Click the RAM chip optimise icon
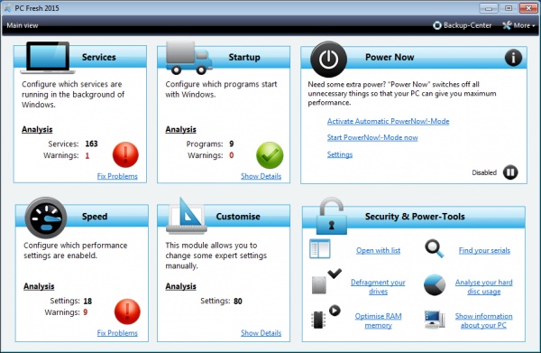The height and width of the screenshot is (353, 541). [326, 316]
